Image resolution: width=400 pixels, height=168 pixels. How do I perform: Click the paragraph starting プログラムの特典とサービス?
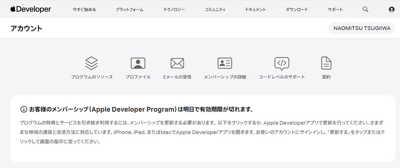pyautogui.click(x=202, y=132)
